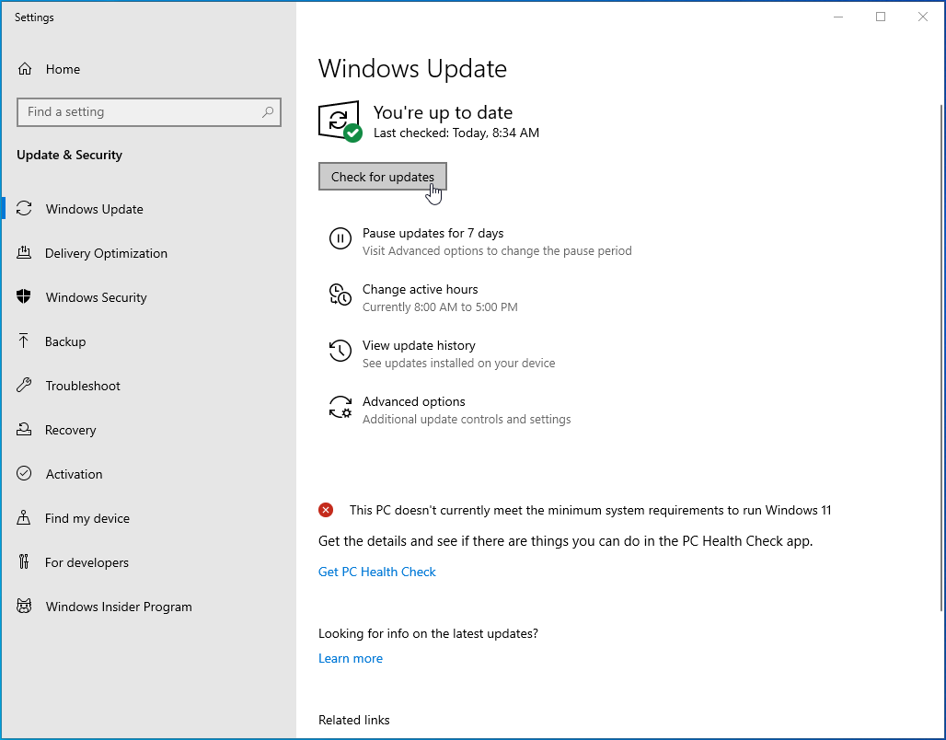Open Find my device label
The image size is (946, 740).
pyautogui.click(x=87, y=518)
